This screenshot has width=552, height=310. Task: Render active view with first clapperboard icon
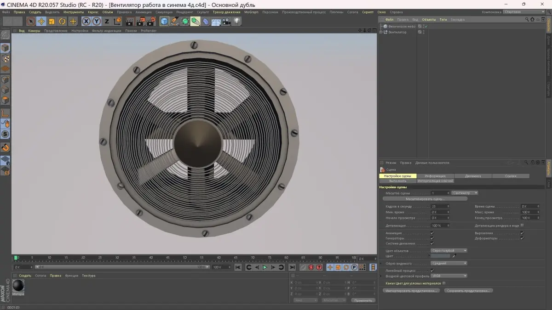[130, 21]
